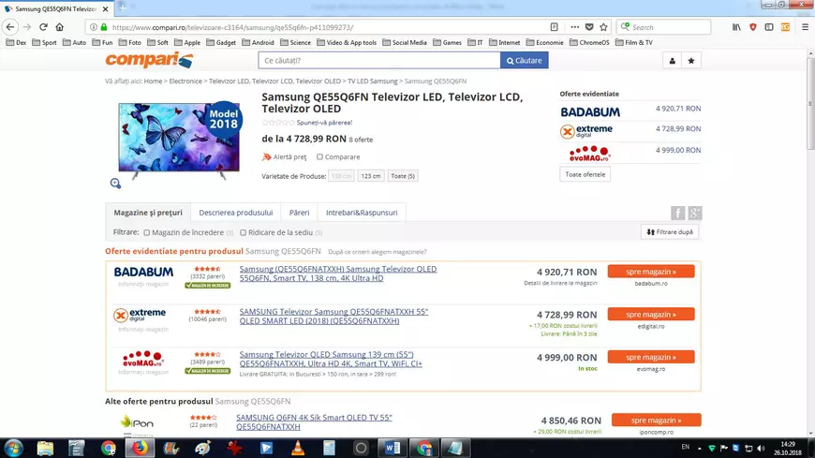Open Social Media bookmarks folder

point(405,43)
